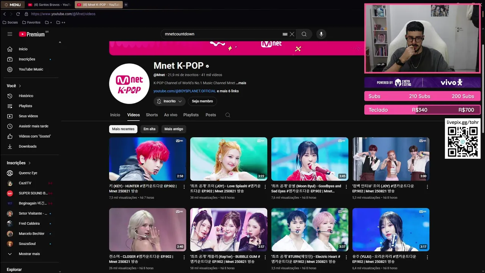This screenshot has width=485, height=273.
Task: Search within the Mnet channel
Action: [228, 115]
